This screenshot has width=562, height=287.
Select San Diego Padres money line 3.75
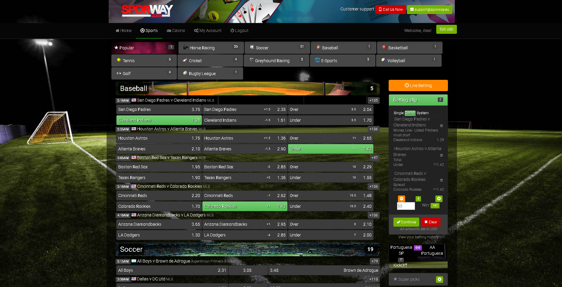click(x=159, y=109)
